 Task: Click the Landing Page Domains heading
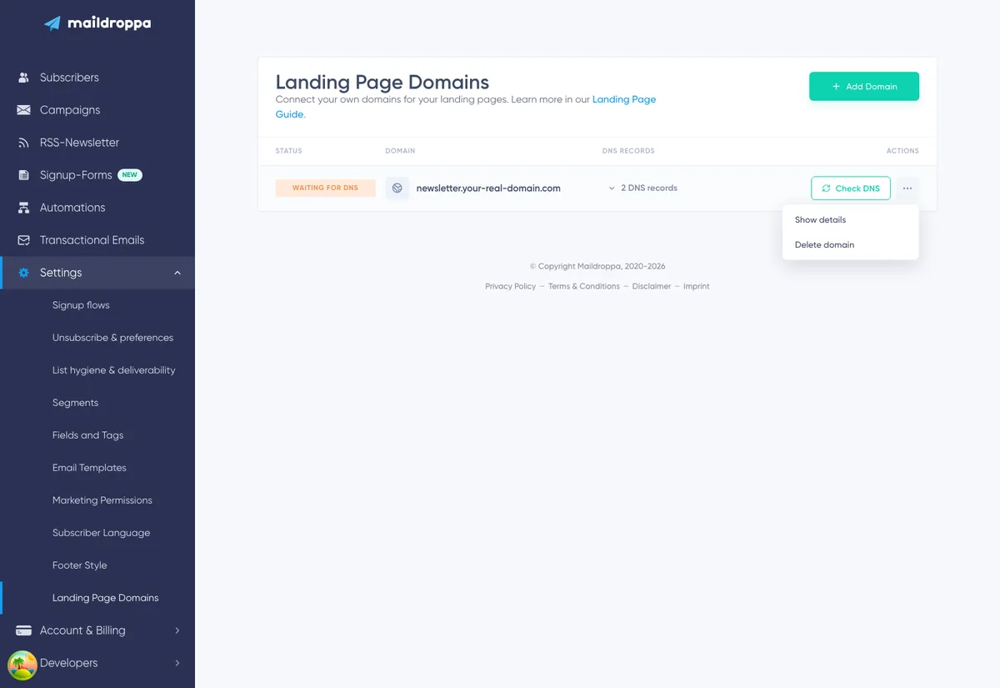[382, 82]
